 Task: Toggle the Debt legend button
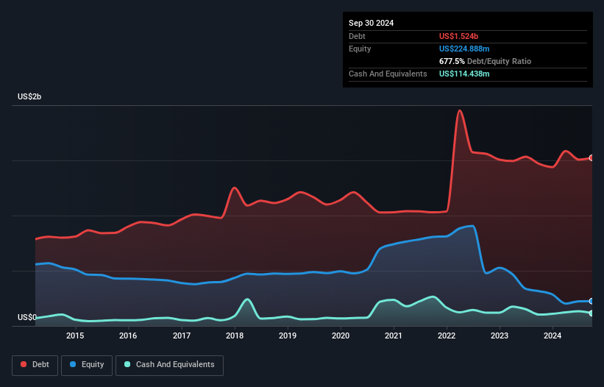click(x=35, y=365)
